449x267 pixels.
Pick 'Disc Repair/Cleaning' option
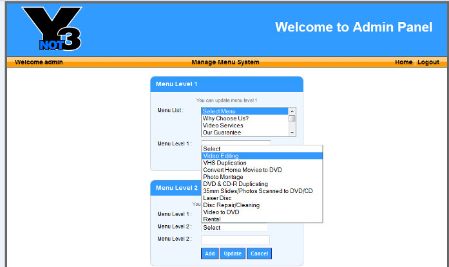point(231,205)
